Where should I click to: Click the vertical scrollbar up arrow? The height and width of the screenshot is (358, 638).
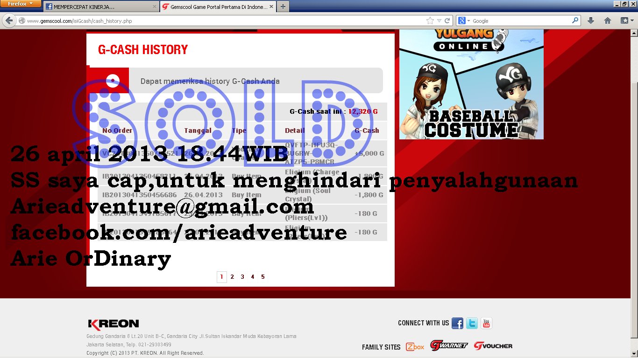point(634,33)
